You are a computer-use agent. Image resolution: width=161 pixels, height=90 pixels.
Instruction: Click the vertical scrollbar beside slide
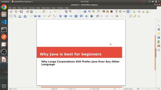155,53
